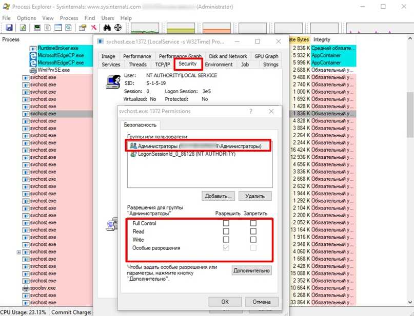Check Deny box for Read permission
This screenshot has width=414, height=316.
click(253, 231)
